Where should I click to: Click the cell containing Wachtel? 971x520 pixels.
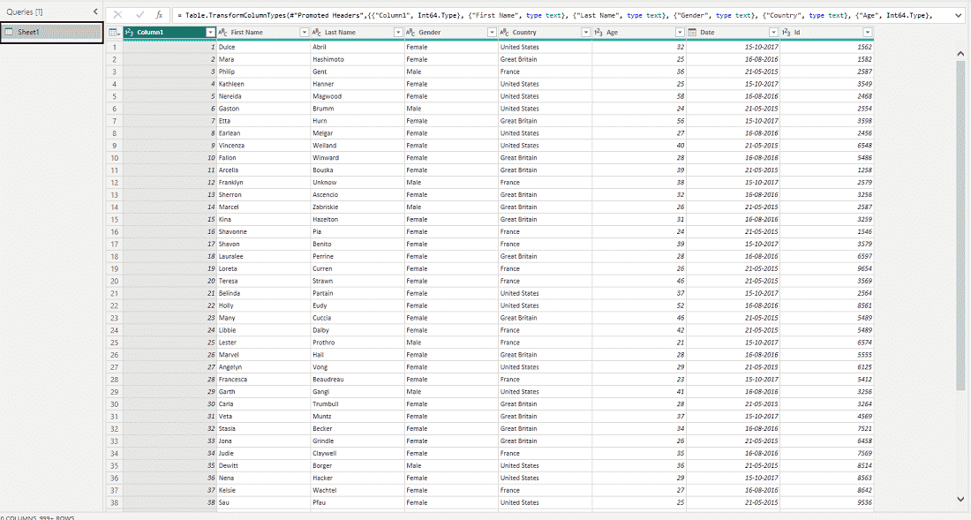click(358, 490)
